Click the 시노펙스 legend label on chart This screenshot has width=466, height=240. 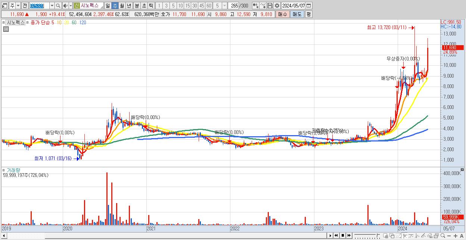click(15, 22)
